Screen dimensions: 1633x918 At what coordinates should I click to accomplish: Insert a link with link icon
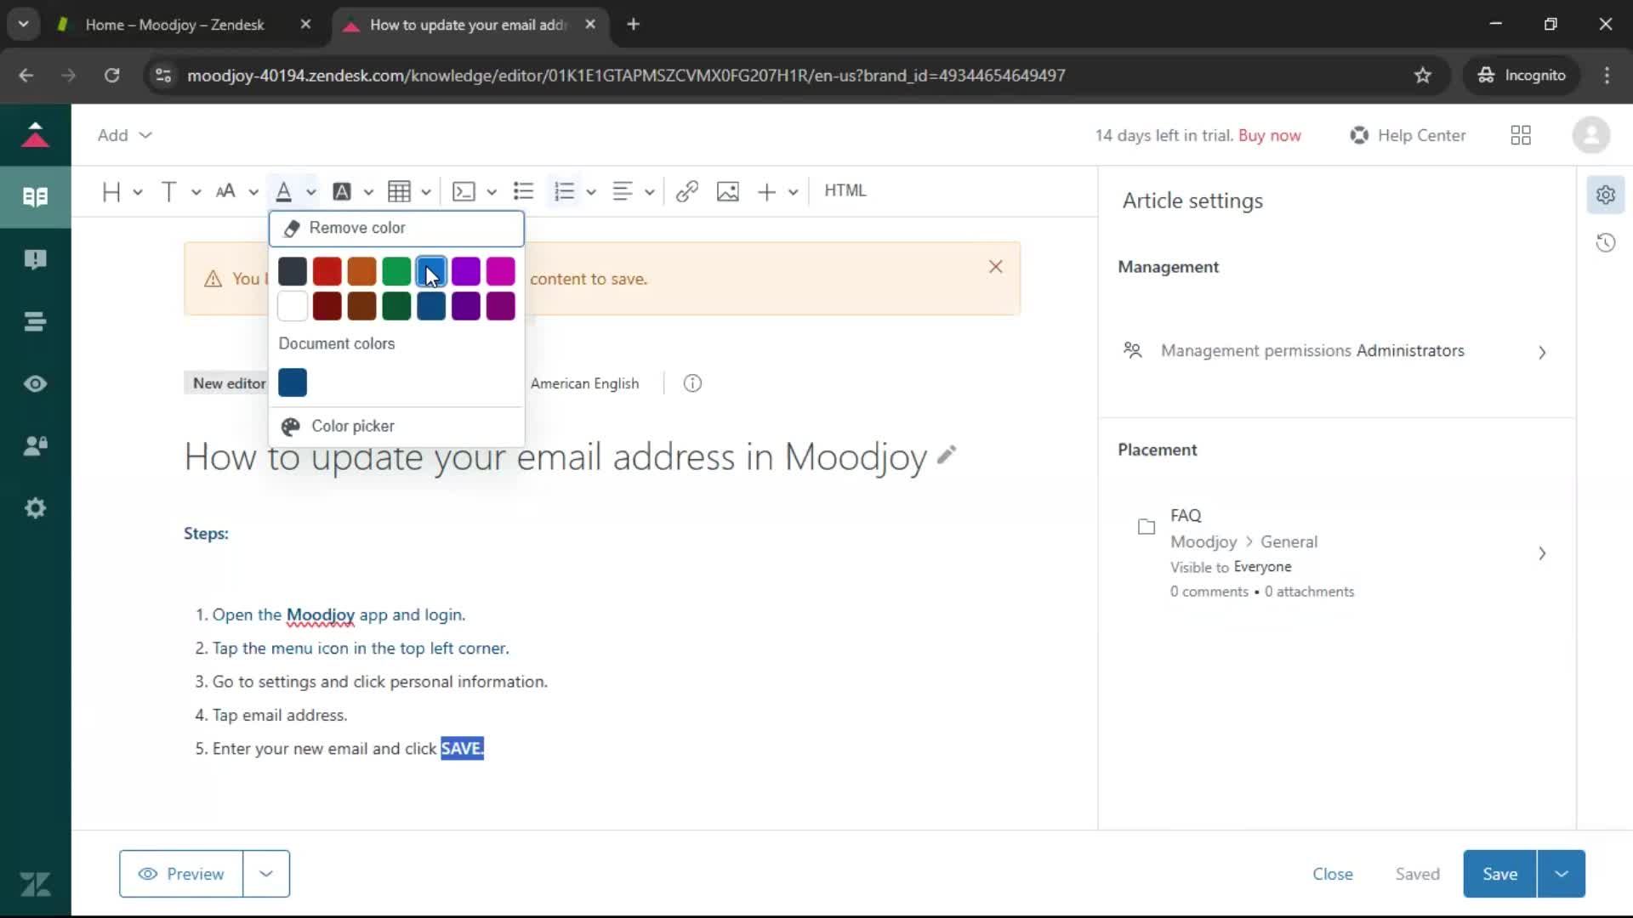[x=687, y=191]
